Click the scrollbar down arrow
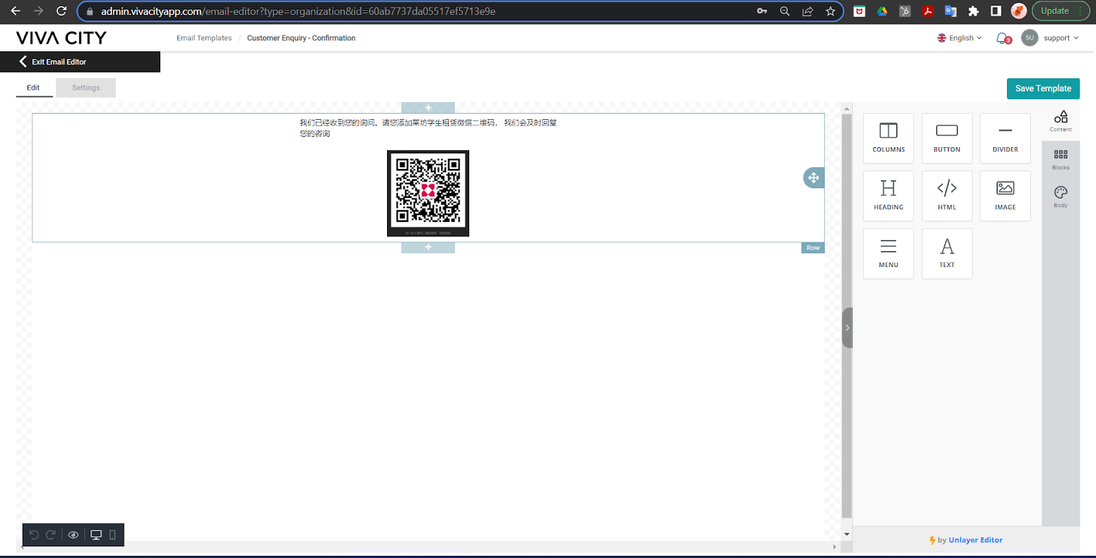This screenshot has width=1096, height=558. tap(847, 534)
